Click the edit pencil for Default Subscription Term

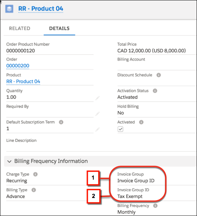[x=98, y=130]
